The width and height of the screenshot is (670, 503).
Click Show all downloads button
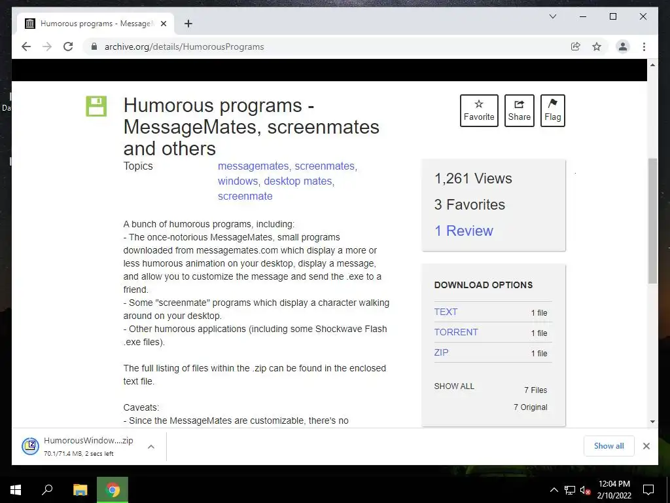coord(609,446)
